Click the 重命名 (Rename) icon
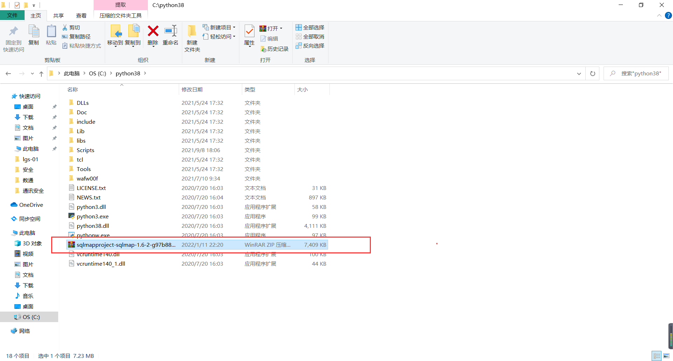 tap(171, 36)
